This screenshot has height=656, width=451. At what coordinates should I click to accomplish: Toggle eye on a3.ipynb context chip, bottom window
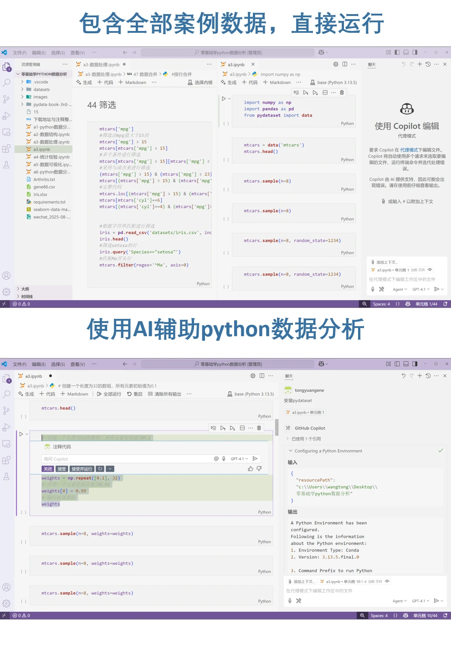(x=387, y=581)
